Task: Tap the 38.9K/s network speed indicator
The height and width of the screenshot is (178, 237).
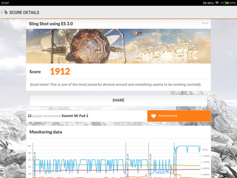Action: pyautogui.click(x=208, y=3)
